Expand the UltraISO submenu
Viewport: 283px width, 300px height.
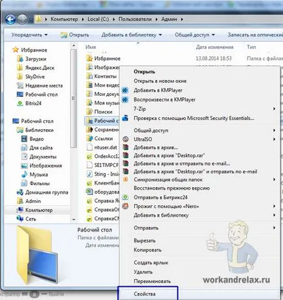(275, 139)
